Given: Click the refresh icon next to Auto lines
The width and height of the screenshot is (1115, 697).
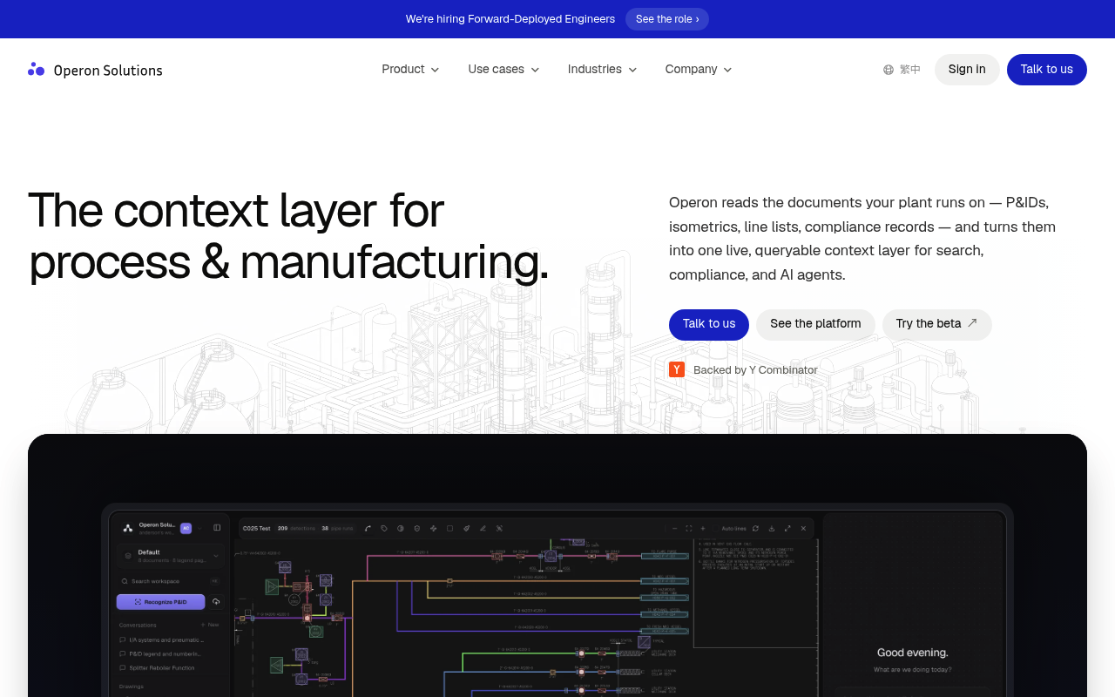Looking at the screenshot, I should pyautogui.click(x=755, y=528).
